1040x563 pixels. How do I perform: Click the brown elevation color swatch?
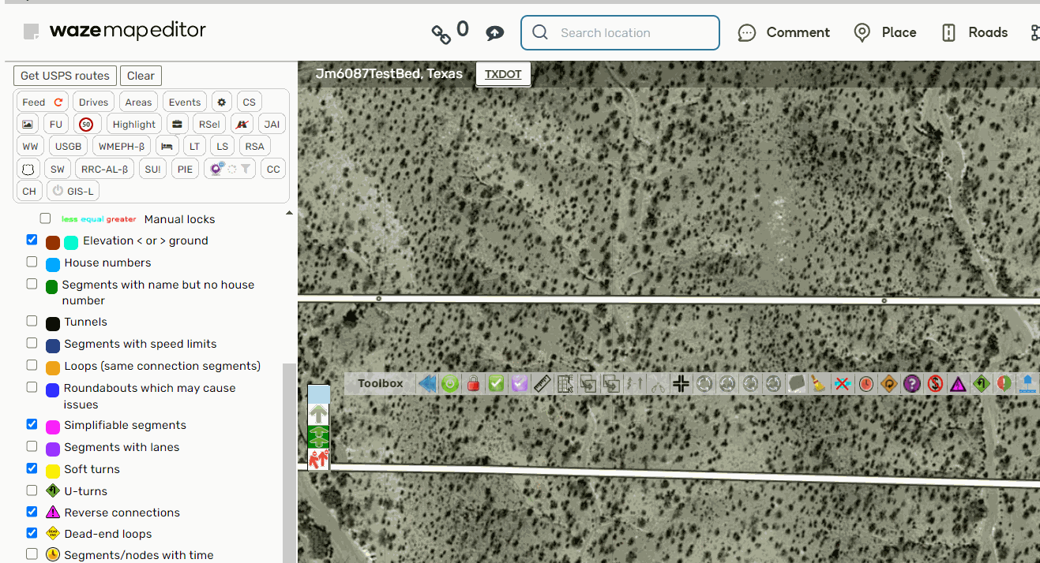[x=53, y=242]
